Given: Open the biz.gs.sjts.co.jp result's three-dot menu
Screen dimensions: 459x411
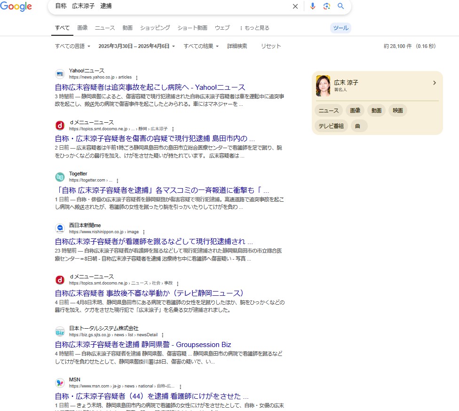Looking at the screenshot, I should (163, 335).
